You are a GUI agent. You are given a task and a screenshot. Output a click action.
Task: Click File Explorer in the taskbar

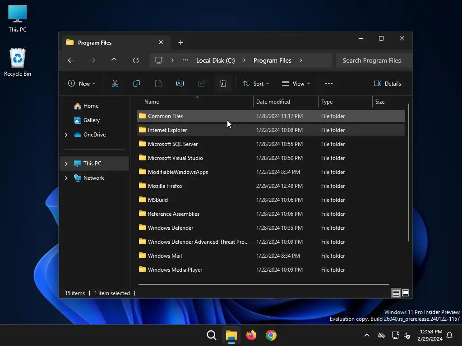231,335
